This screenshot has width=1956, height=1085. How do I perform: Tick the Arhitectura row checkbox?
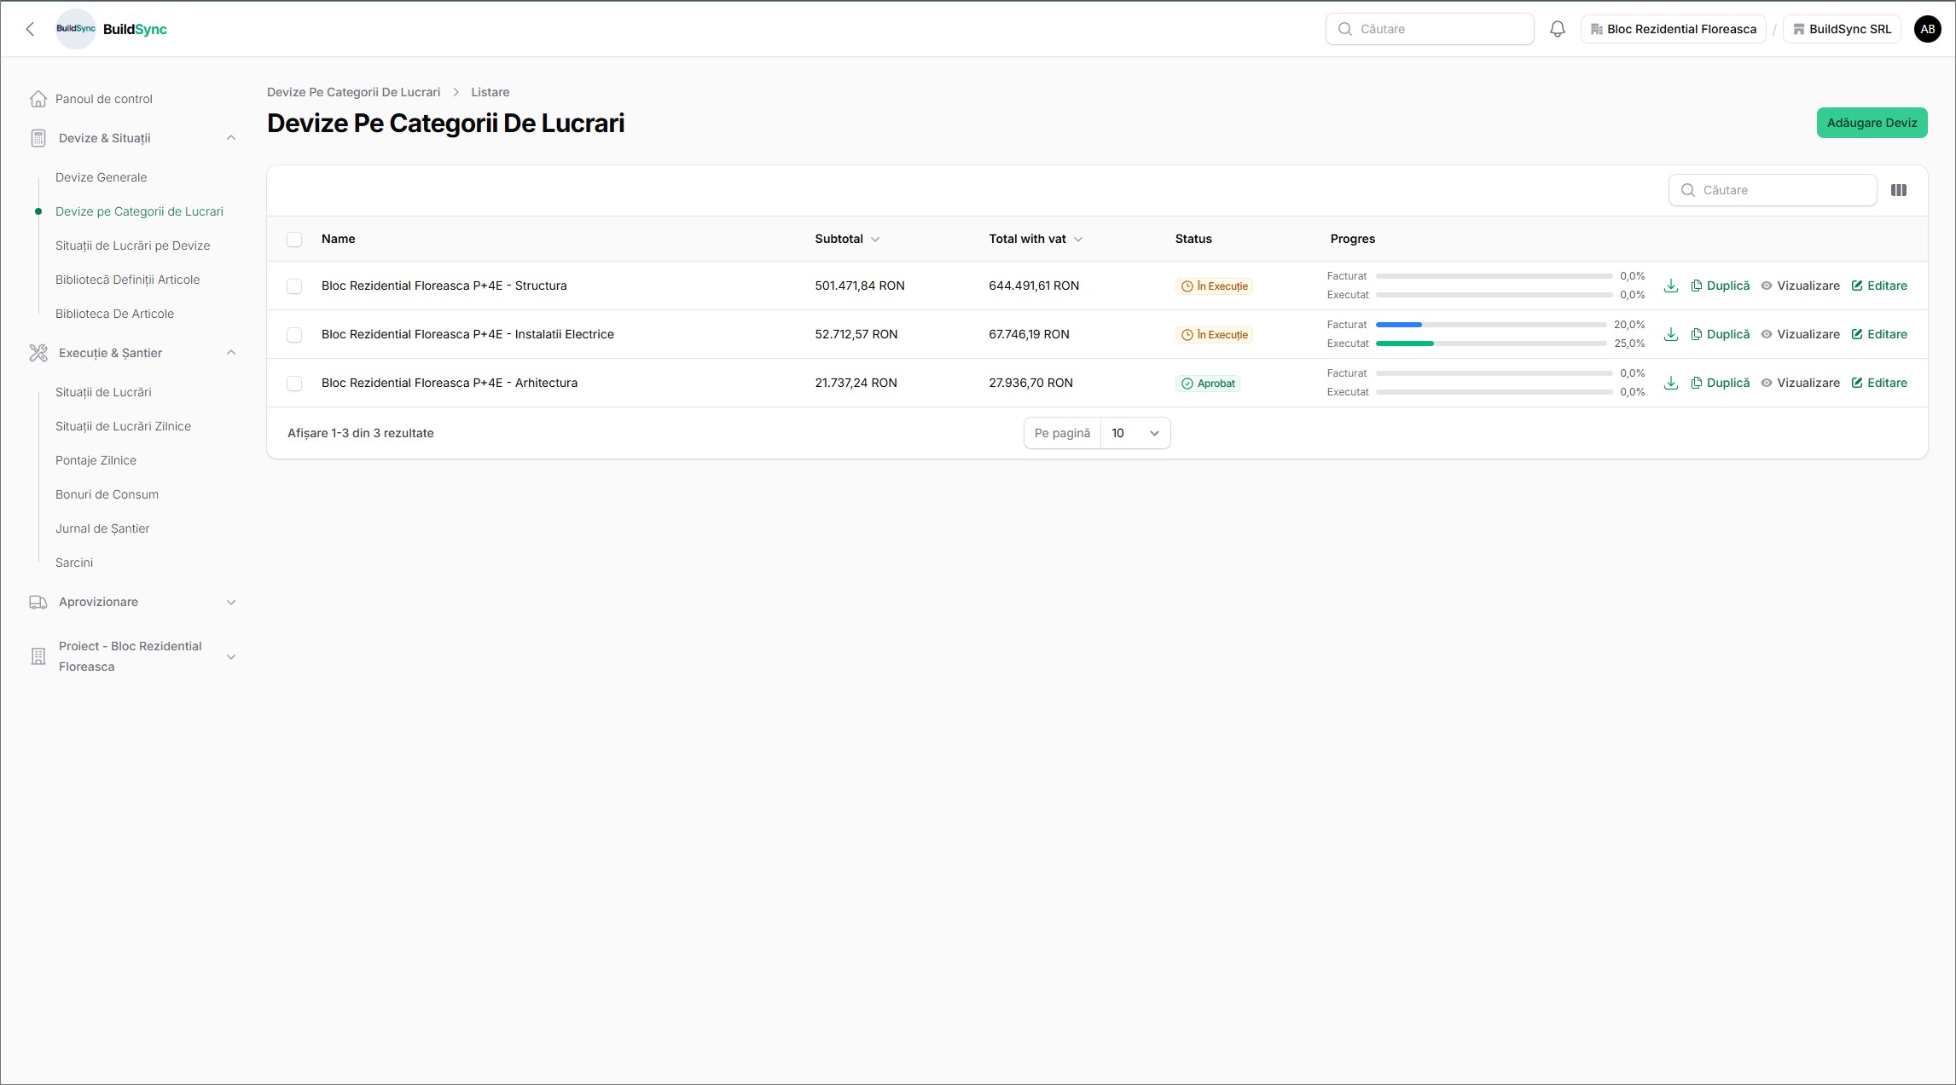pyautogui.click(x=295, y=383)
